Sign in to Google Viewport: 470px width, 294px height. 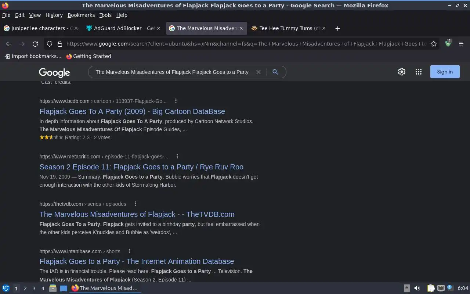(445, 72)
